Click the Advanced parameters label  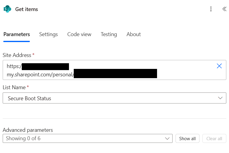(x=28, y=130)
